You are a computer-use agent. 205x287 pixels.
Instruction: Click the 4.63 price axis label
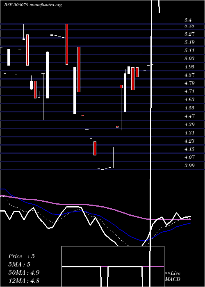point(189,100)
